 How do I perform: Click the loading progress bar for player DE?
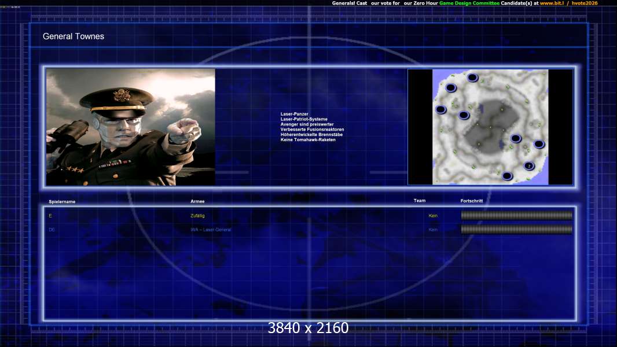(517, 229)
